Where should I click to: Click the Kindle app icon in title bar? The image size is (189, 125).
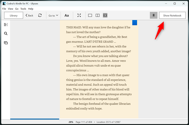coord(4,3)
